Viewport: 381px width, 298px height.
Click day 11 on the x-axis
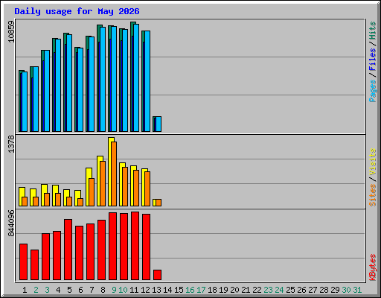click(134, 290)
